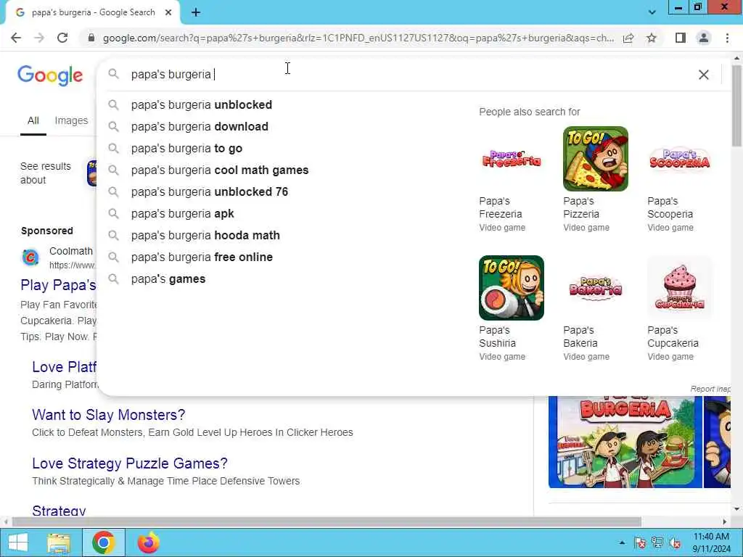This screenshot has height=557, width=743.
Task: Open Love Strategy Puzzle Games? link
Action: pos(130,463)
